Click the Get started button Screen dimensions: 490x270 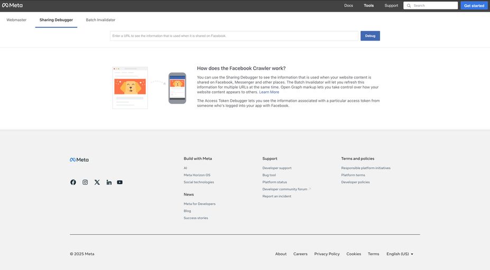[474, 6]
